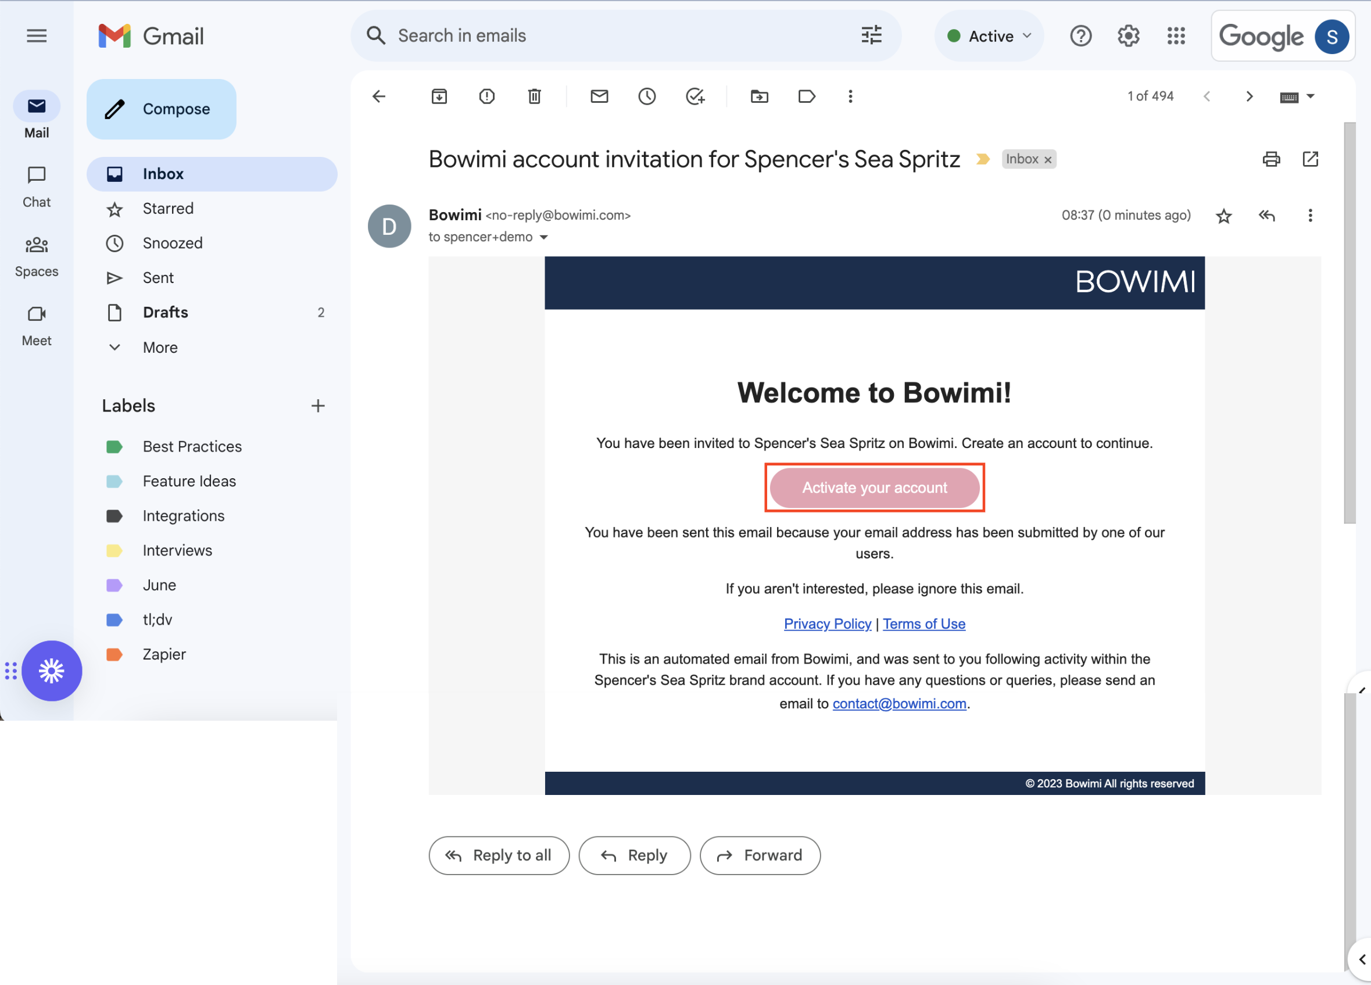
Task: Add to tasks using checkmark icon
Action: pos(695,96)
